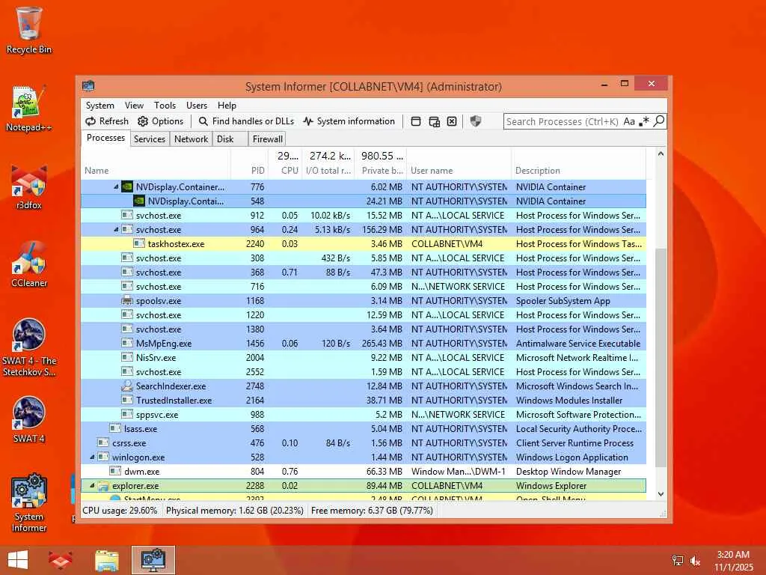Viewport: 766px width, 575px height.
Task: Click the shield icon in the toolbar
Action: (x=475, y=121)
